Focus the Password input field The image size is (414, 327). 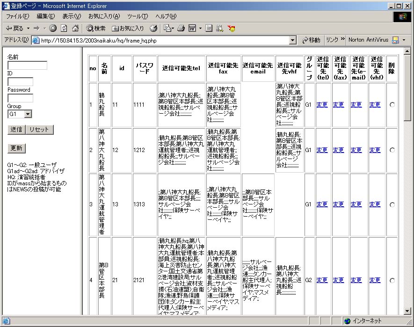pos(20,98)
